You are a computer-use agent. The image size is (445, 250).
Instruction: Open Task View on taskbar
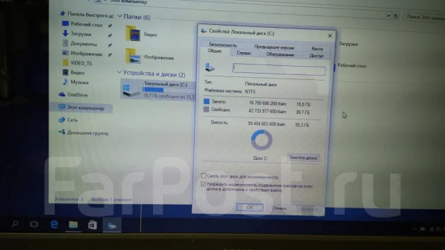click(x=34, y=224)
